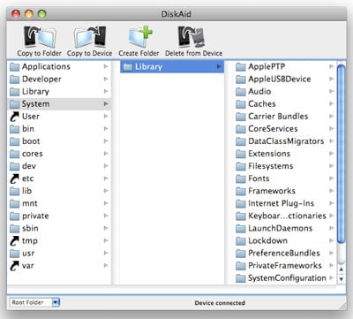The height and width of the screenshot is (319, 353).
Task: Click the Caches folder icon
Action: pyautogui.click(x=241, y=104)
